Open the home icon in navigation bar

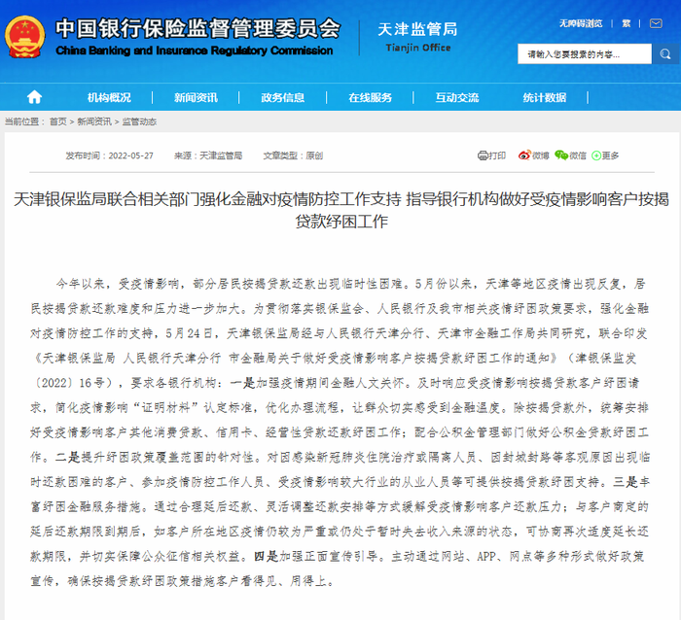34,97
